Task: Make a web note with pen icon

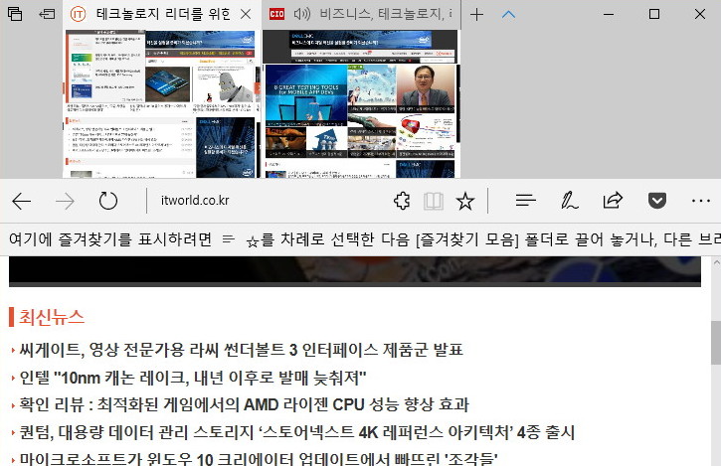Action: tap(569, 201)
